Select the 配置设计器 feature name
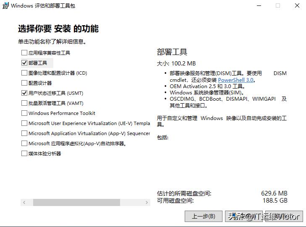Screen dimensions: 306x227 (40, 83)
